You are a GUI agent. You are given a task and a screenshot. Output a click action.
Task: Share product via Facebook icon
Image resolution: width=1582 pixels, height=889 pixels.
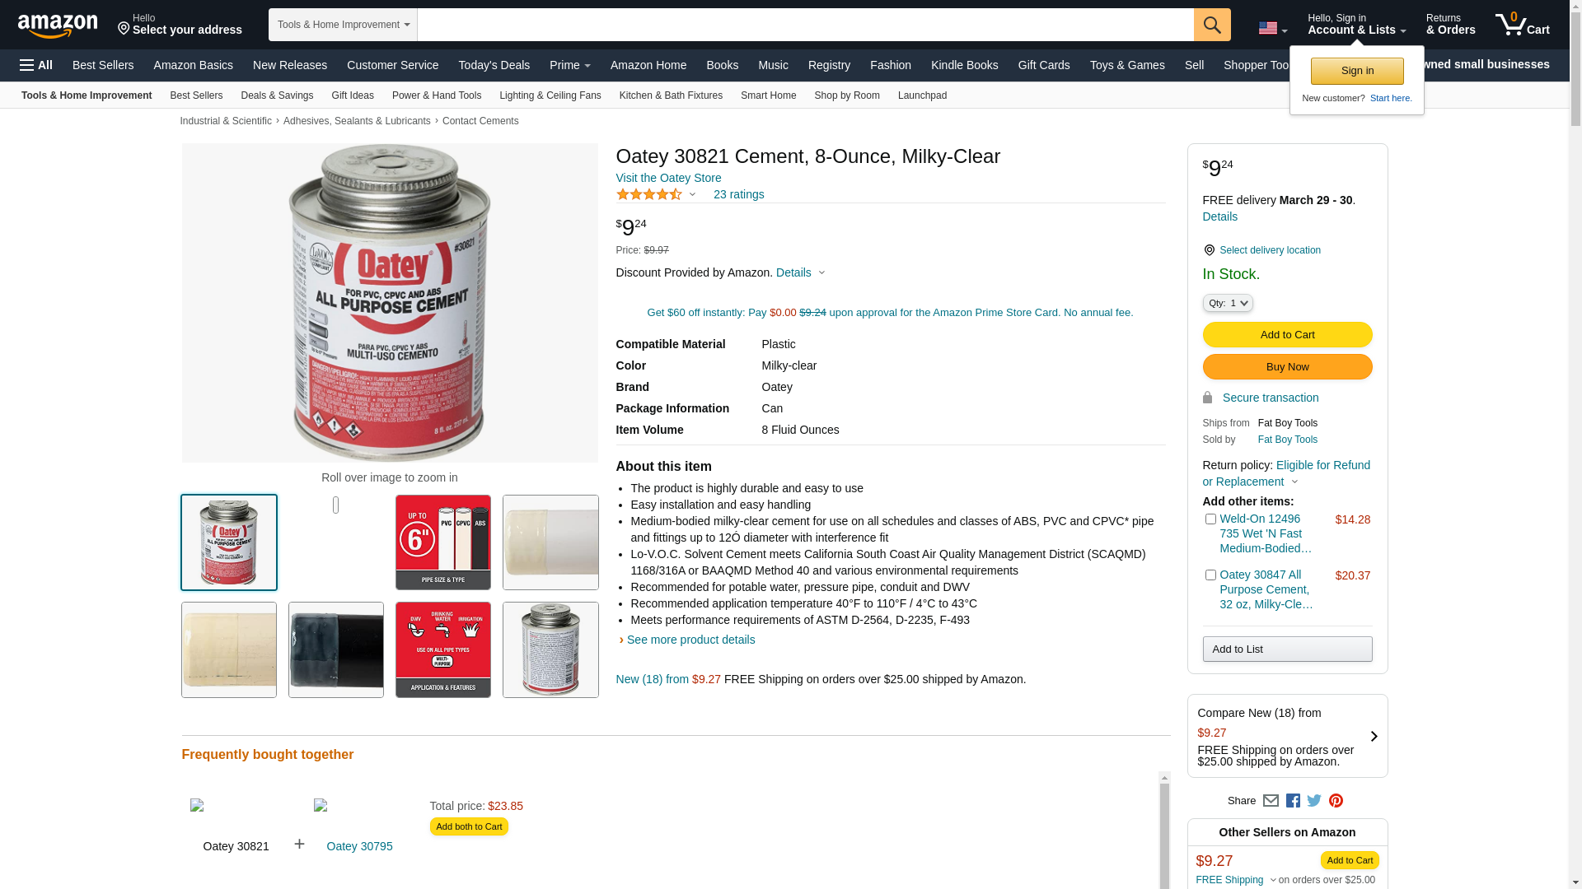(1293, 801)
